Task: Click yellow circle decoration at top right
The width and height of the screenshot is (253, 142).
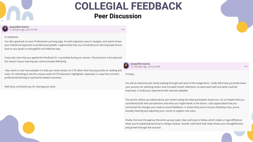Action: point(242,27)
